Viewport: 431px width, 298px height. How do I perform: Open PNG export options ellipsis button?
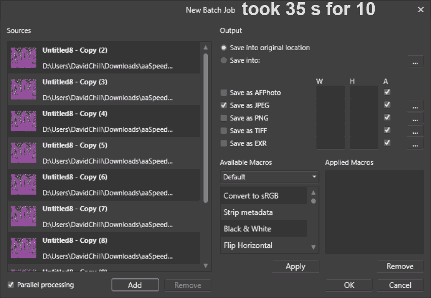(415, 119)
